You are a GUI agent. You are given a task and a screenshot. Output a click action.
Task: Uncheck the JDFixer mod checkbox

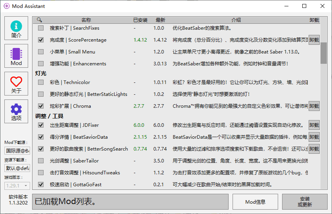pos(41,125)
